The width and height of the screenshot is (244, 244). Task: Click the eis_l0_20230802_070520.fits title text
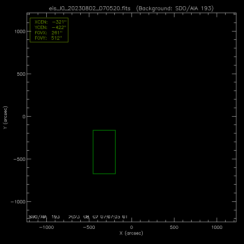(90, 8)
